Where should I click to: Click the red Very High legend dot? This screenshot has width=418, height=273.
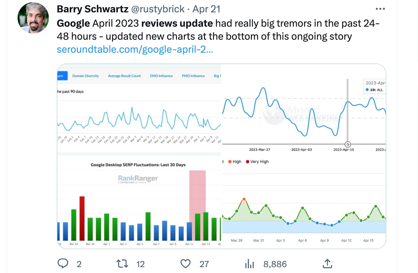pos(247,162)
